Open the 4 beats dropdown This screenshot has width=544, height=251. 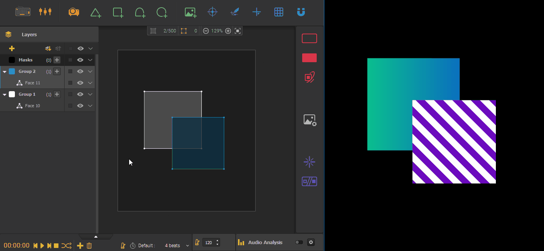point(176,245)
